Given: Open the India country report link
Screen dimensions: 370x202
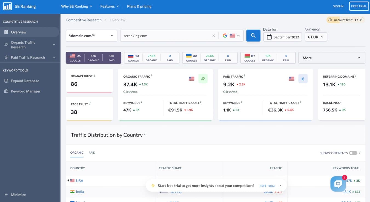Looking at the screenshot, I should tap(79, 191).
